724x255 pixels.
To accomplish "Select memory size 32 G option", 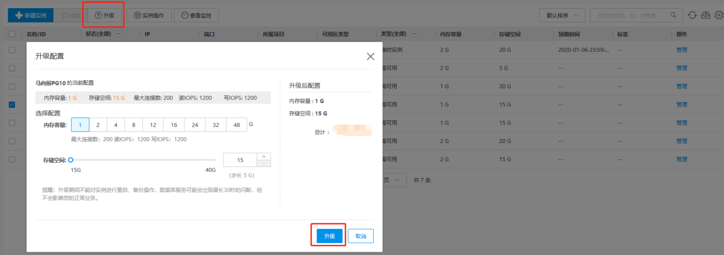I will pyautogui.click(x=216, y=125).
